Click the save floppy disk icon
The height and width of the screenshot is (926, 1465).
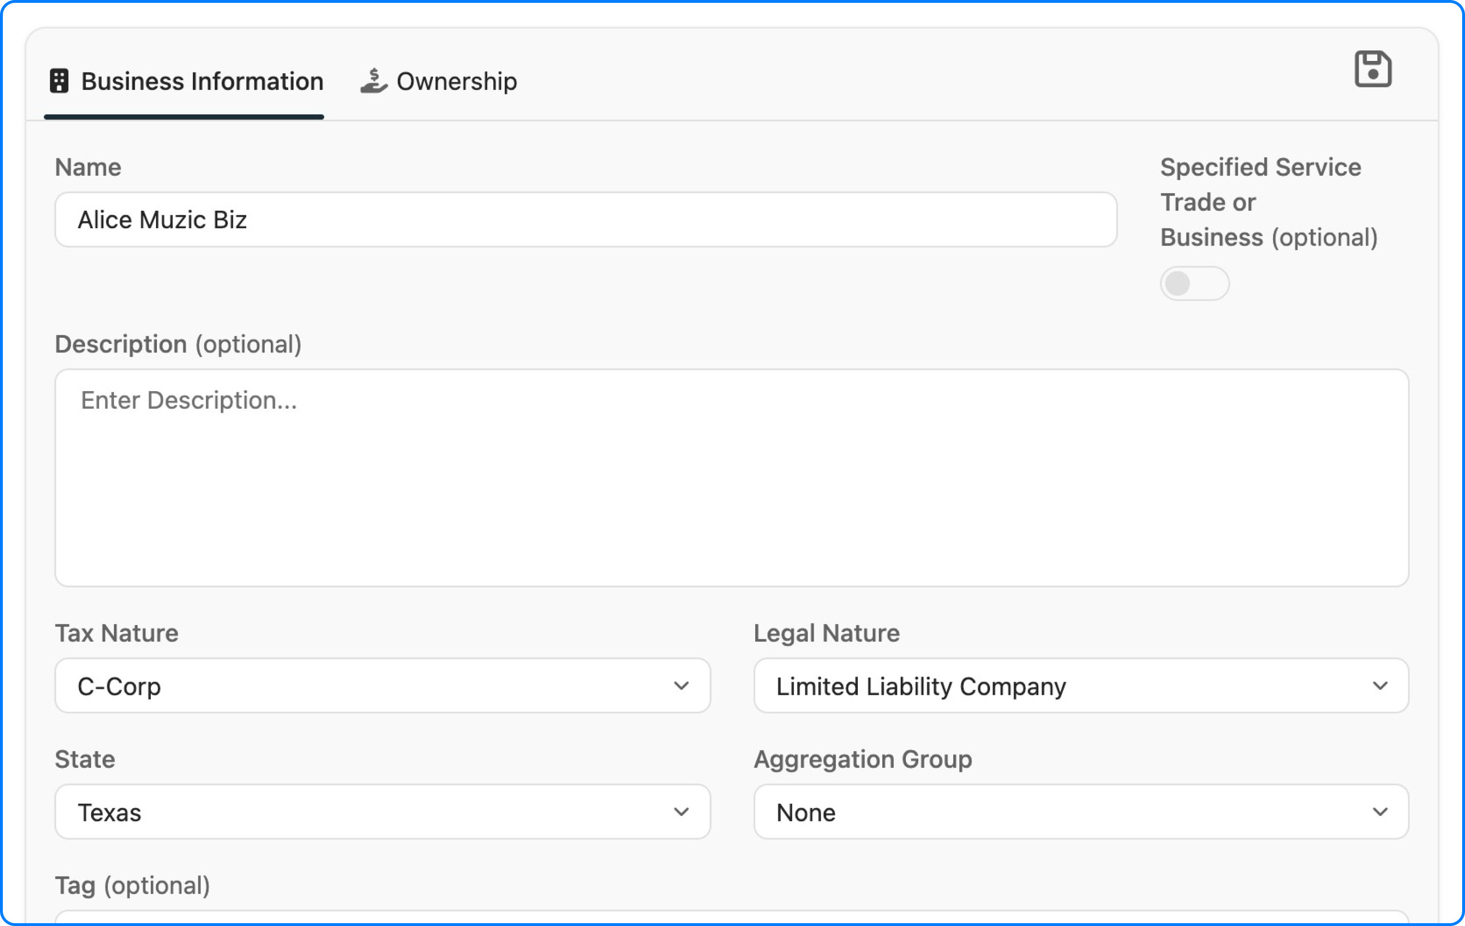[x=1372, y=69]
